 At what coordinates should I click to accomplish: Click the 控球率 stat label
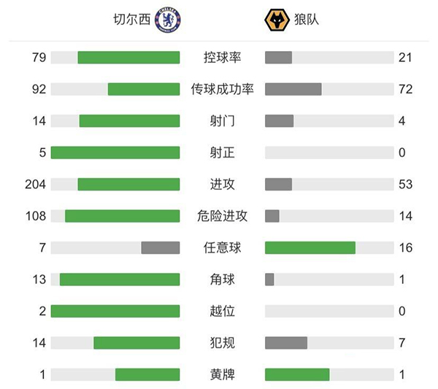pyautogui.click(x=223, y=58)
